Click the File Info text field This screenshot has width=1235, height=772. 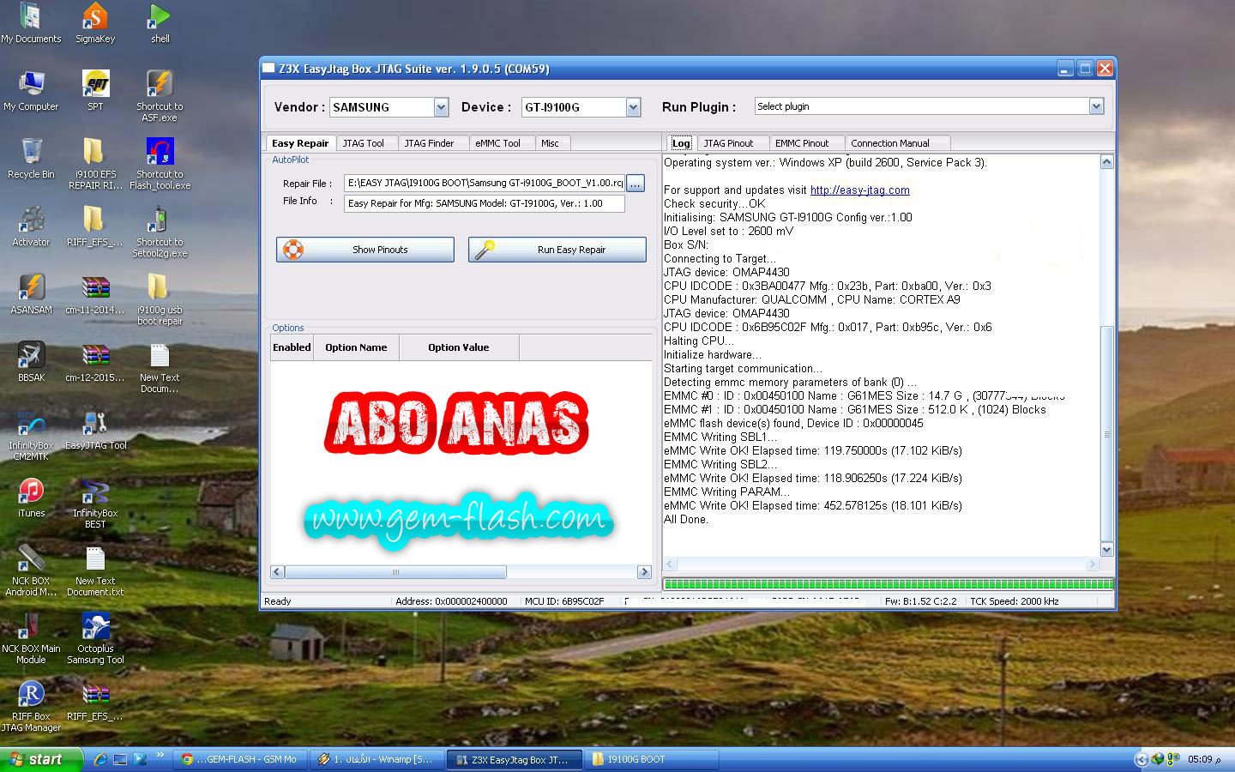tap(484, 203)
